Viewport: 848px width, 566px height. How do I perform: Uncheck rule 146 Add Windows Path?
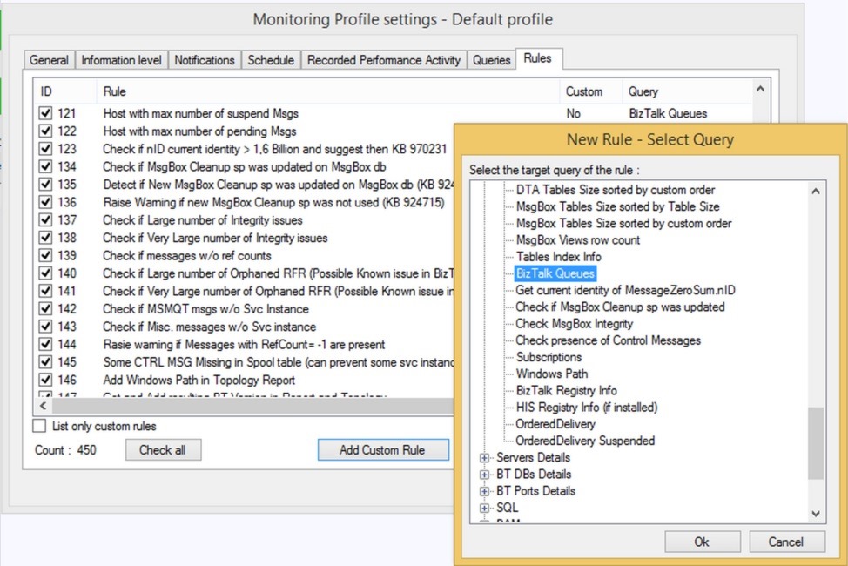click(x=45, y=380)
